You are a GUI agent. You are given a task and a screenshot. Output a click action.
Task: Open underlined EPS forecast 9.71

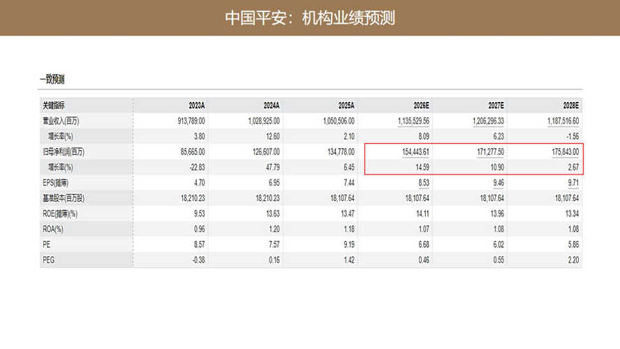[x=573, y=183]
